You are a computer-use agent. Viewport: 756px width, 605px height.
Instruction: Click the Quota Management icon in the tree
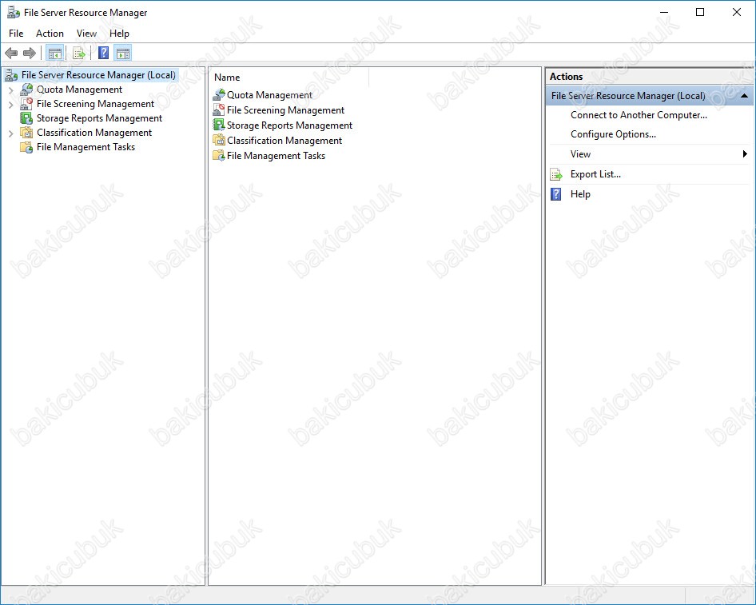pyautogui.click(x=26, y=90)
